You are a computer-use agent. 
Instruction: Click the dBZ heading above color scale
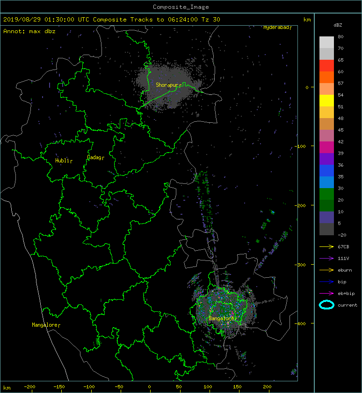(338, 25)
